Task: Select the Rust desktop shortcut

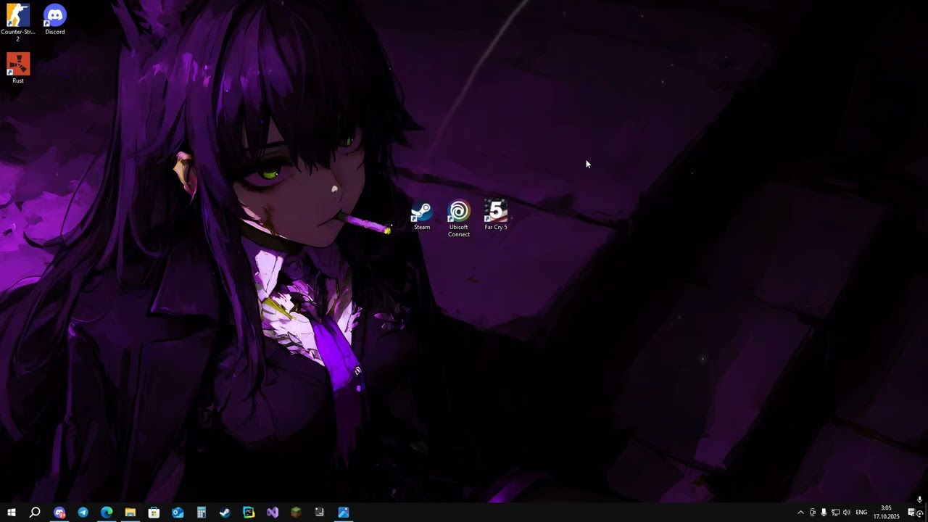Action: click(x=18, y=68)
